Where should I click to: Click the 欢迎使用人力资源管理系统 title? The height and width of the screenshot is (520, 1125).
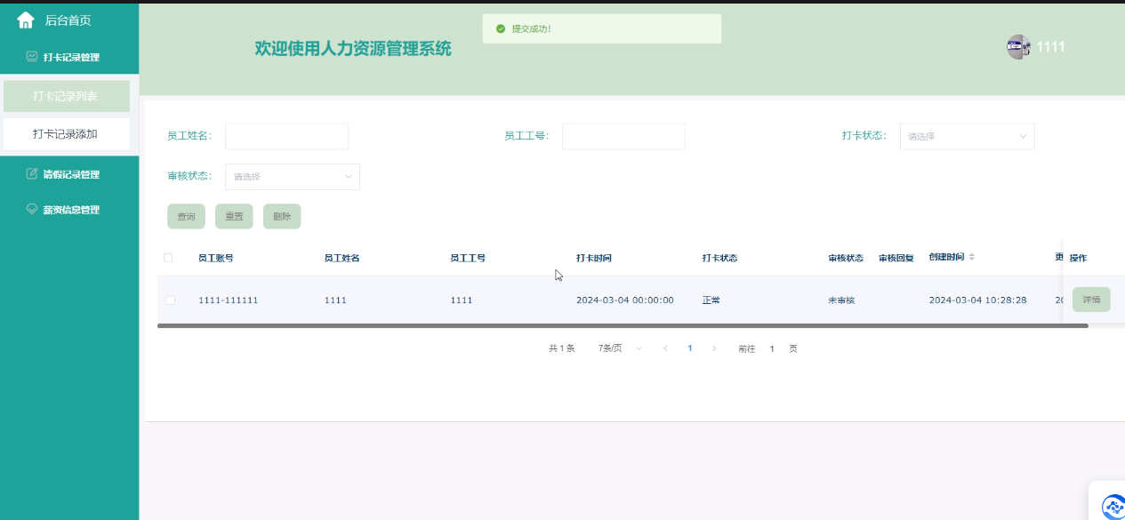pyautogui.click(x=353, y=49)
